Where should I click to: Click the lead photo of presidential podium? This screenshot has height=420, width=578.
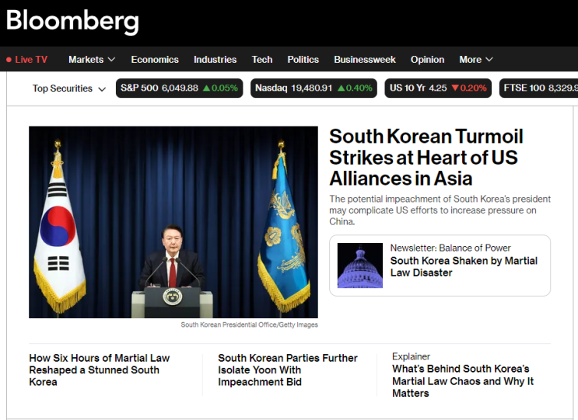173,222
